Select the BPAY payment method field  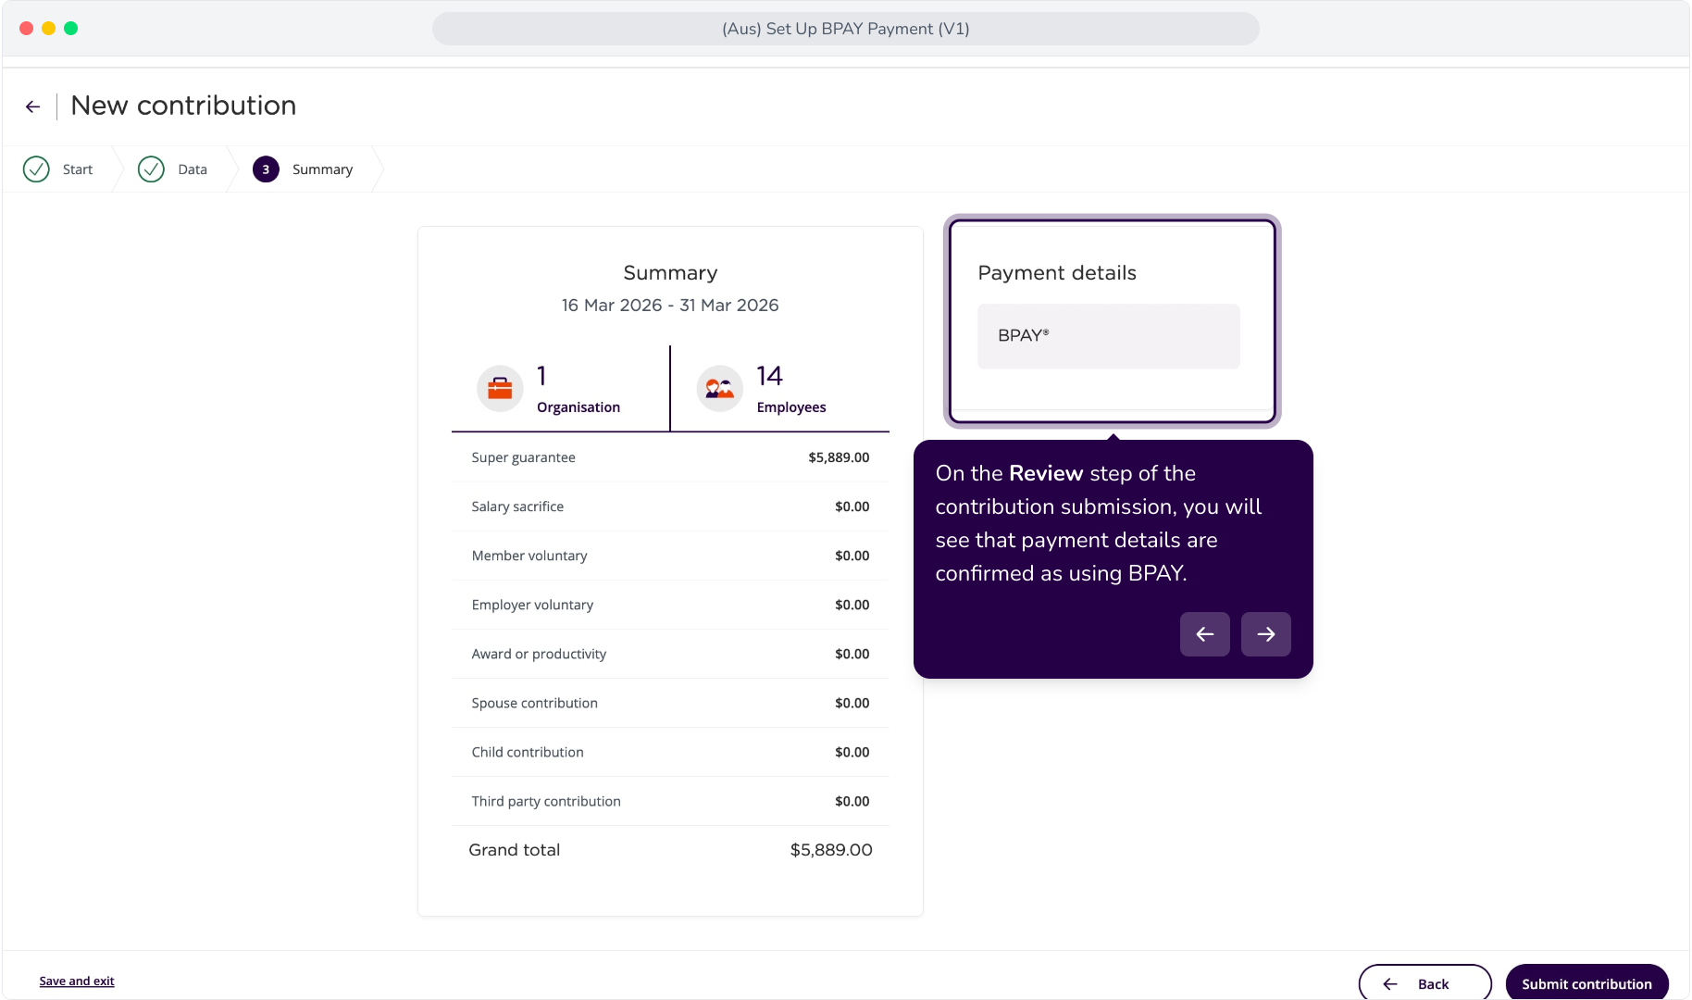[x=1109, y=336]
